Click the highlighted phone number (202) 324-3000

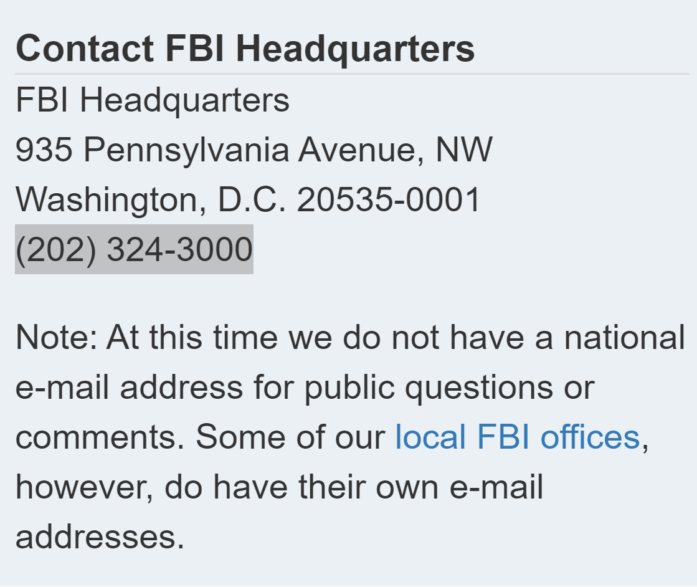click(134, 249)
